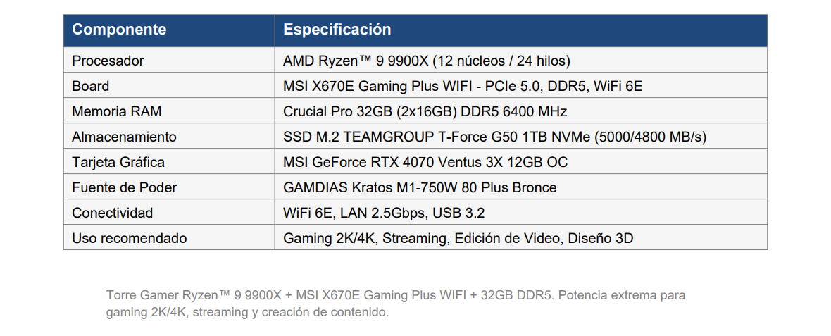The image size is (831, 336).
Task: Click the GAMDIAS Kratos M1-750W cell
Action: coord(521,187)
